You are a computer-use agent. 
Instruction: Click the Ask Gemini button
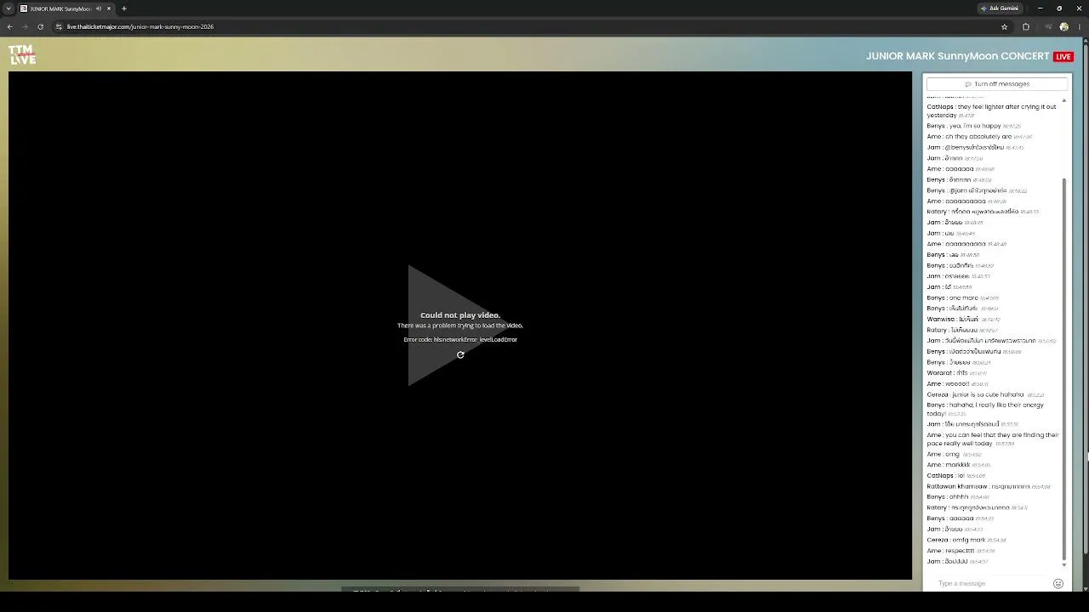point(1000,8)
